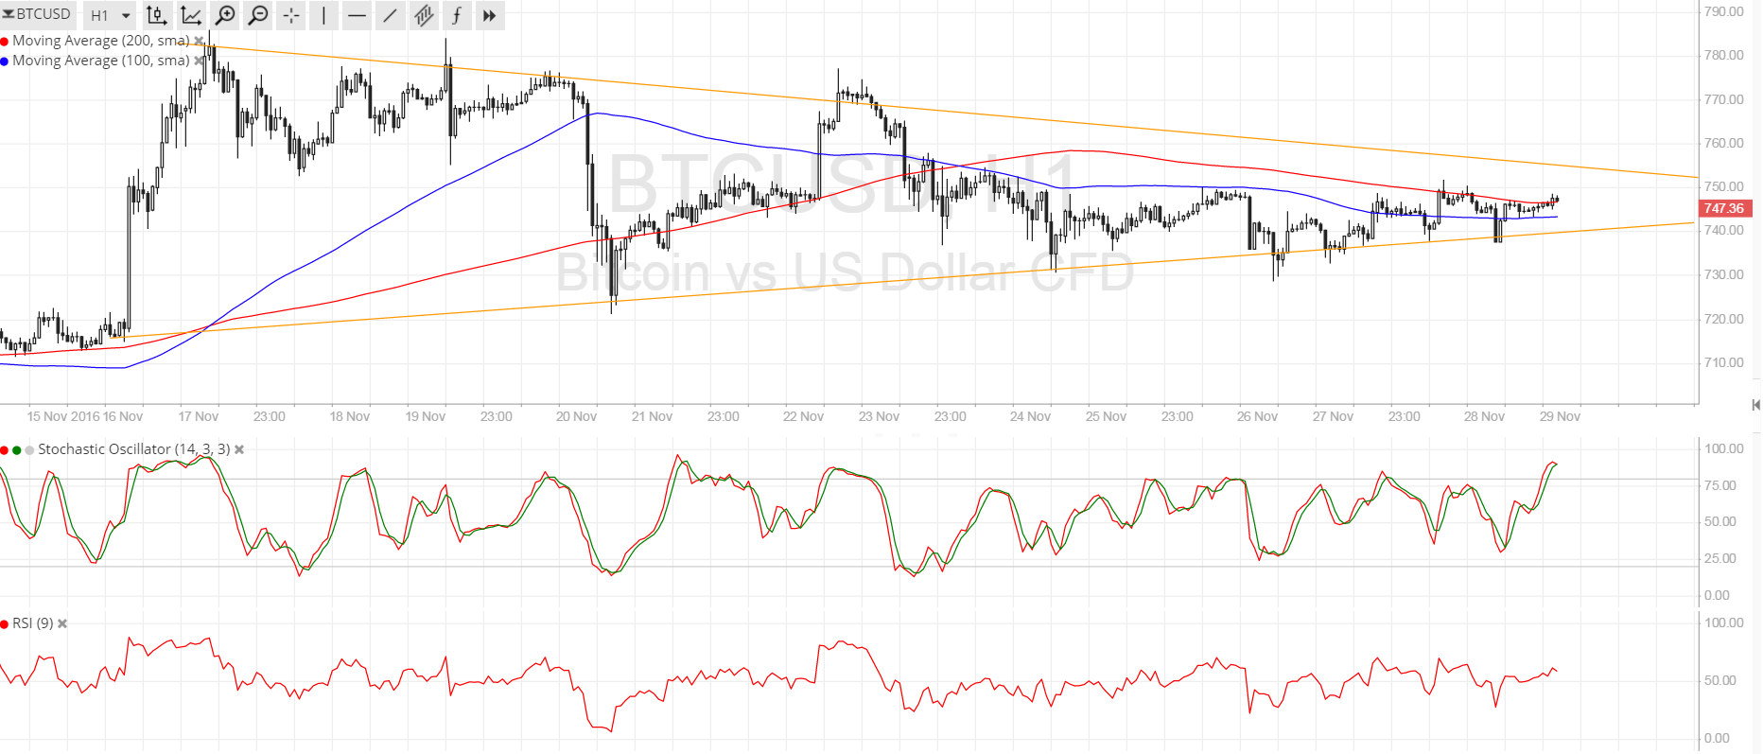Remove the Moving Average (200, sma) indicator
1763x754 pixels.
click(199, 41)
